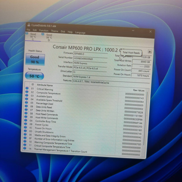
Task: Click the Unsafe Shutdowns status indicator
Action: tap(25, 131)
